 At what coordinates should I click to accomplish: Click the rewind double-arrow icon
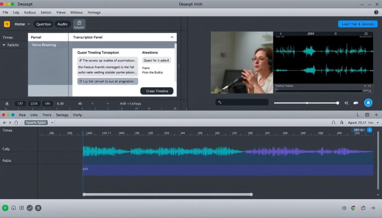tap(346, 103)
